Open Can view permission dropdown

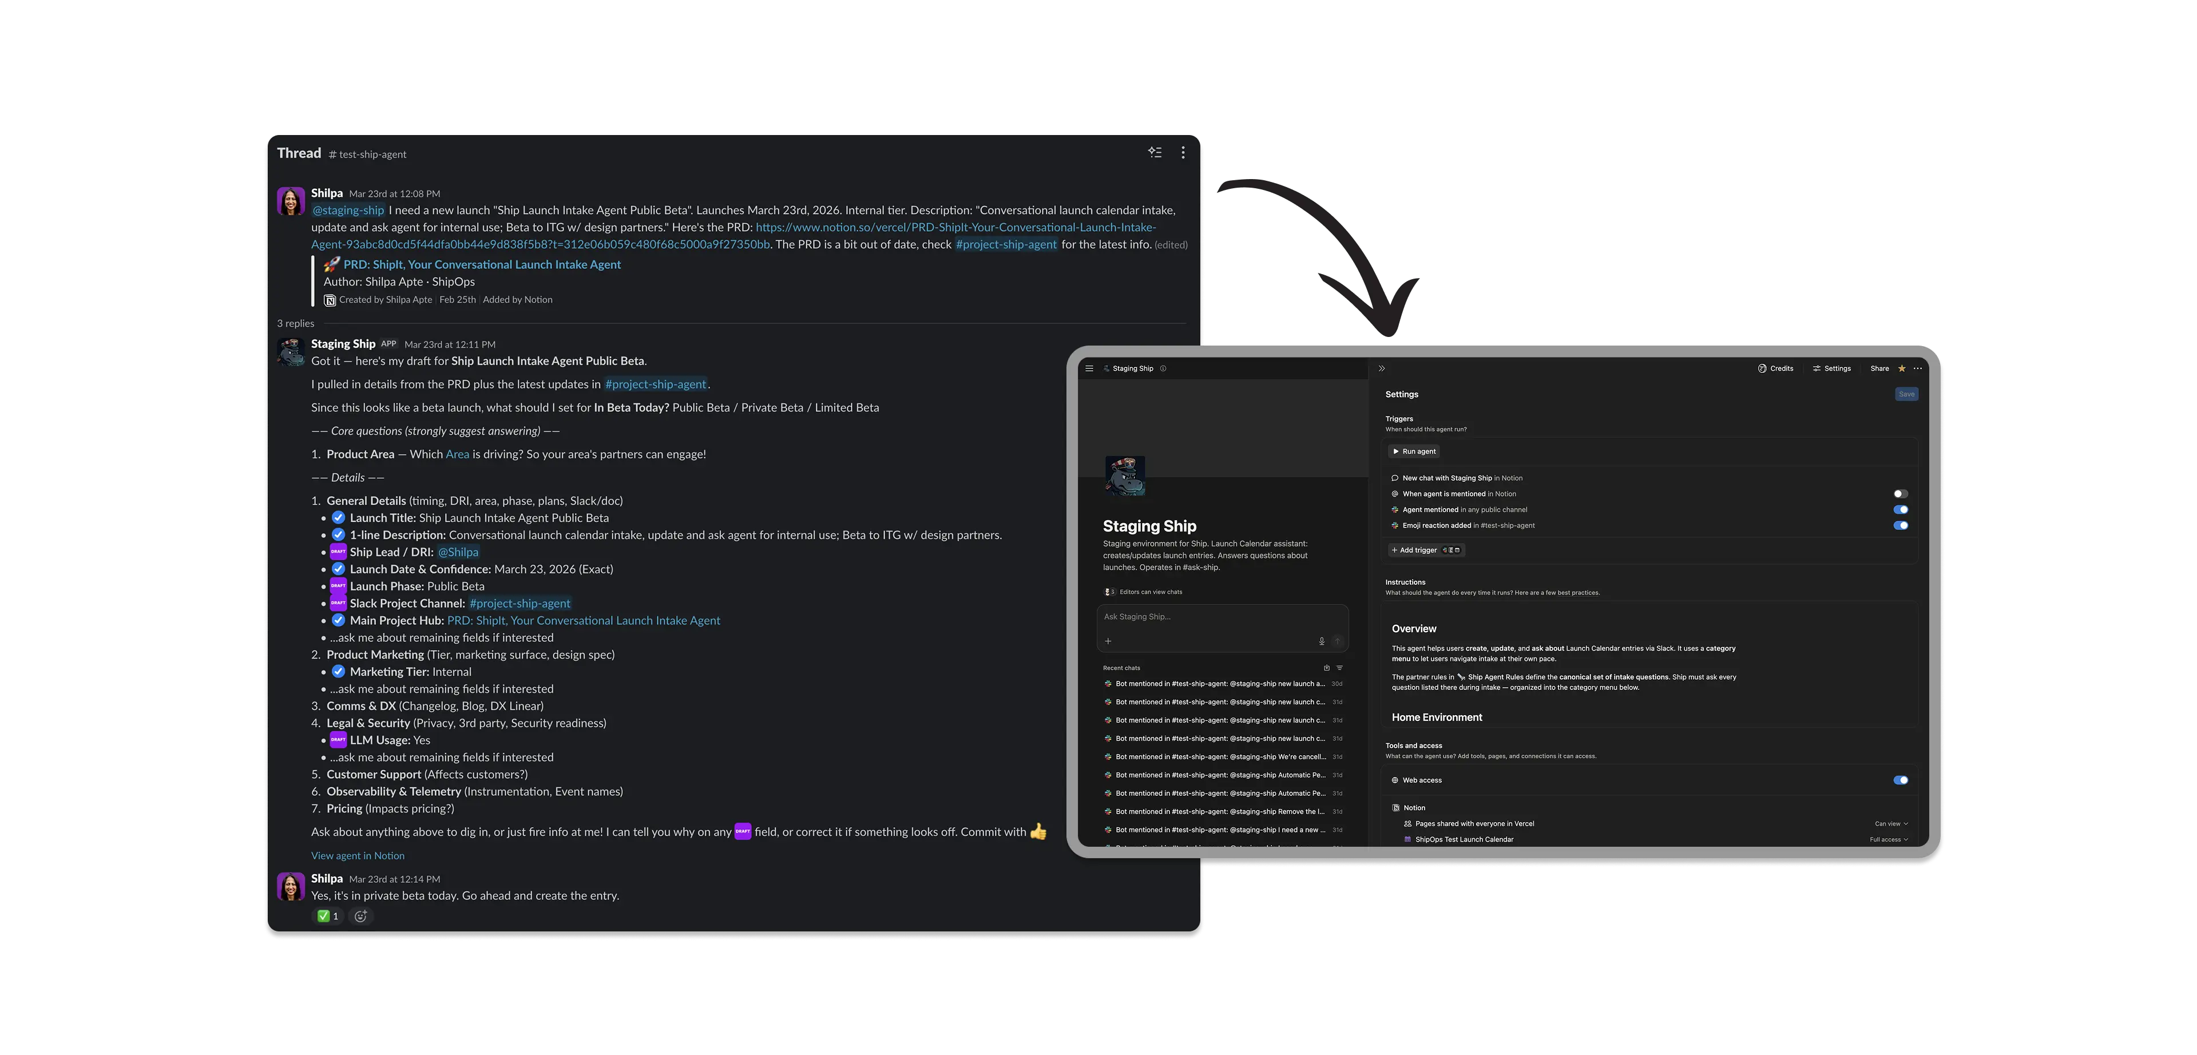[x=1891, y=824]
